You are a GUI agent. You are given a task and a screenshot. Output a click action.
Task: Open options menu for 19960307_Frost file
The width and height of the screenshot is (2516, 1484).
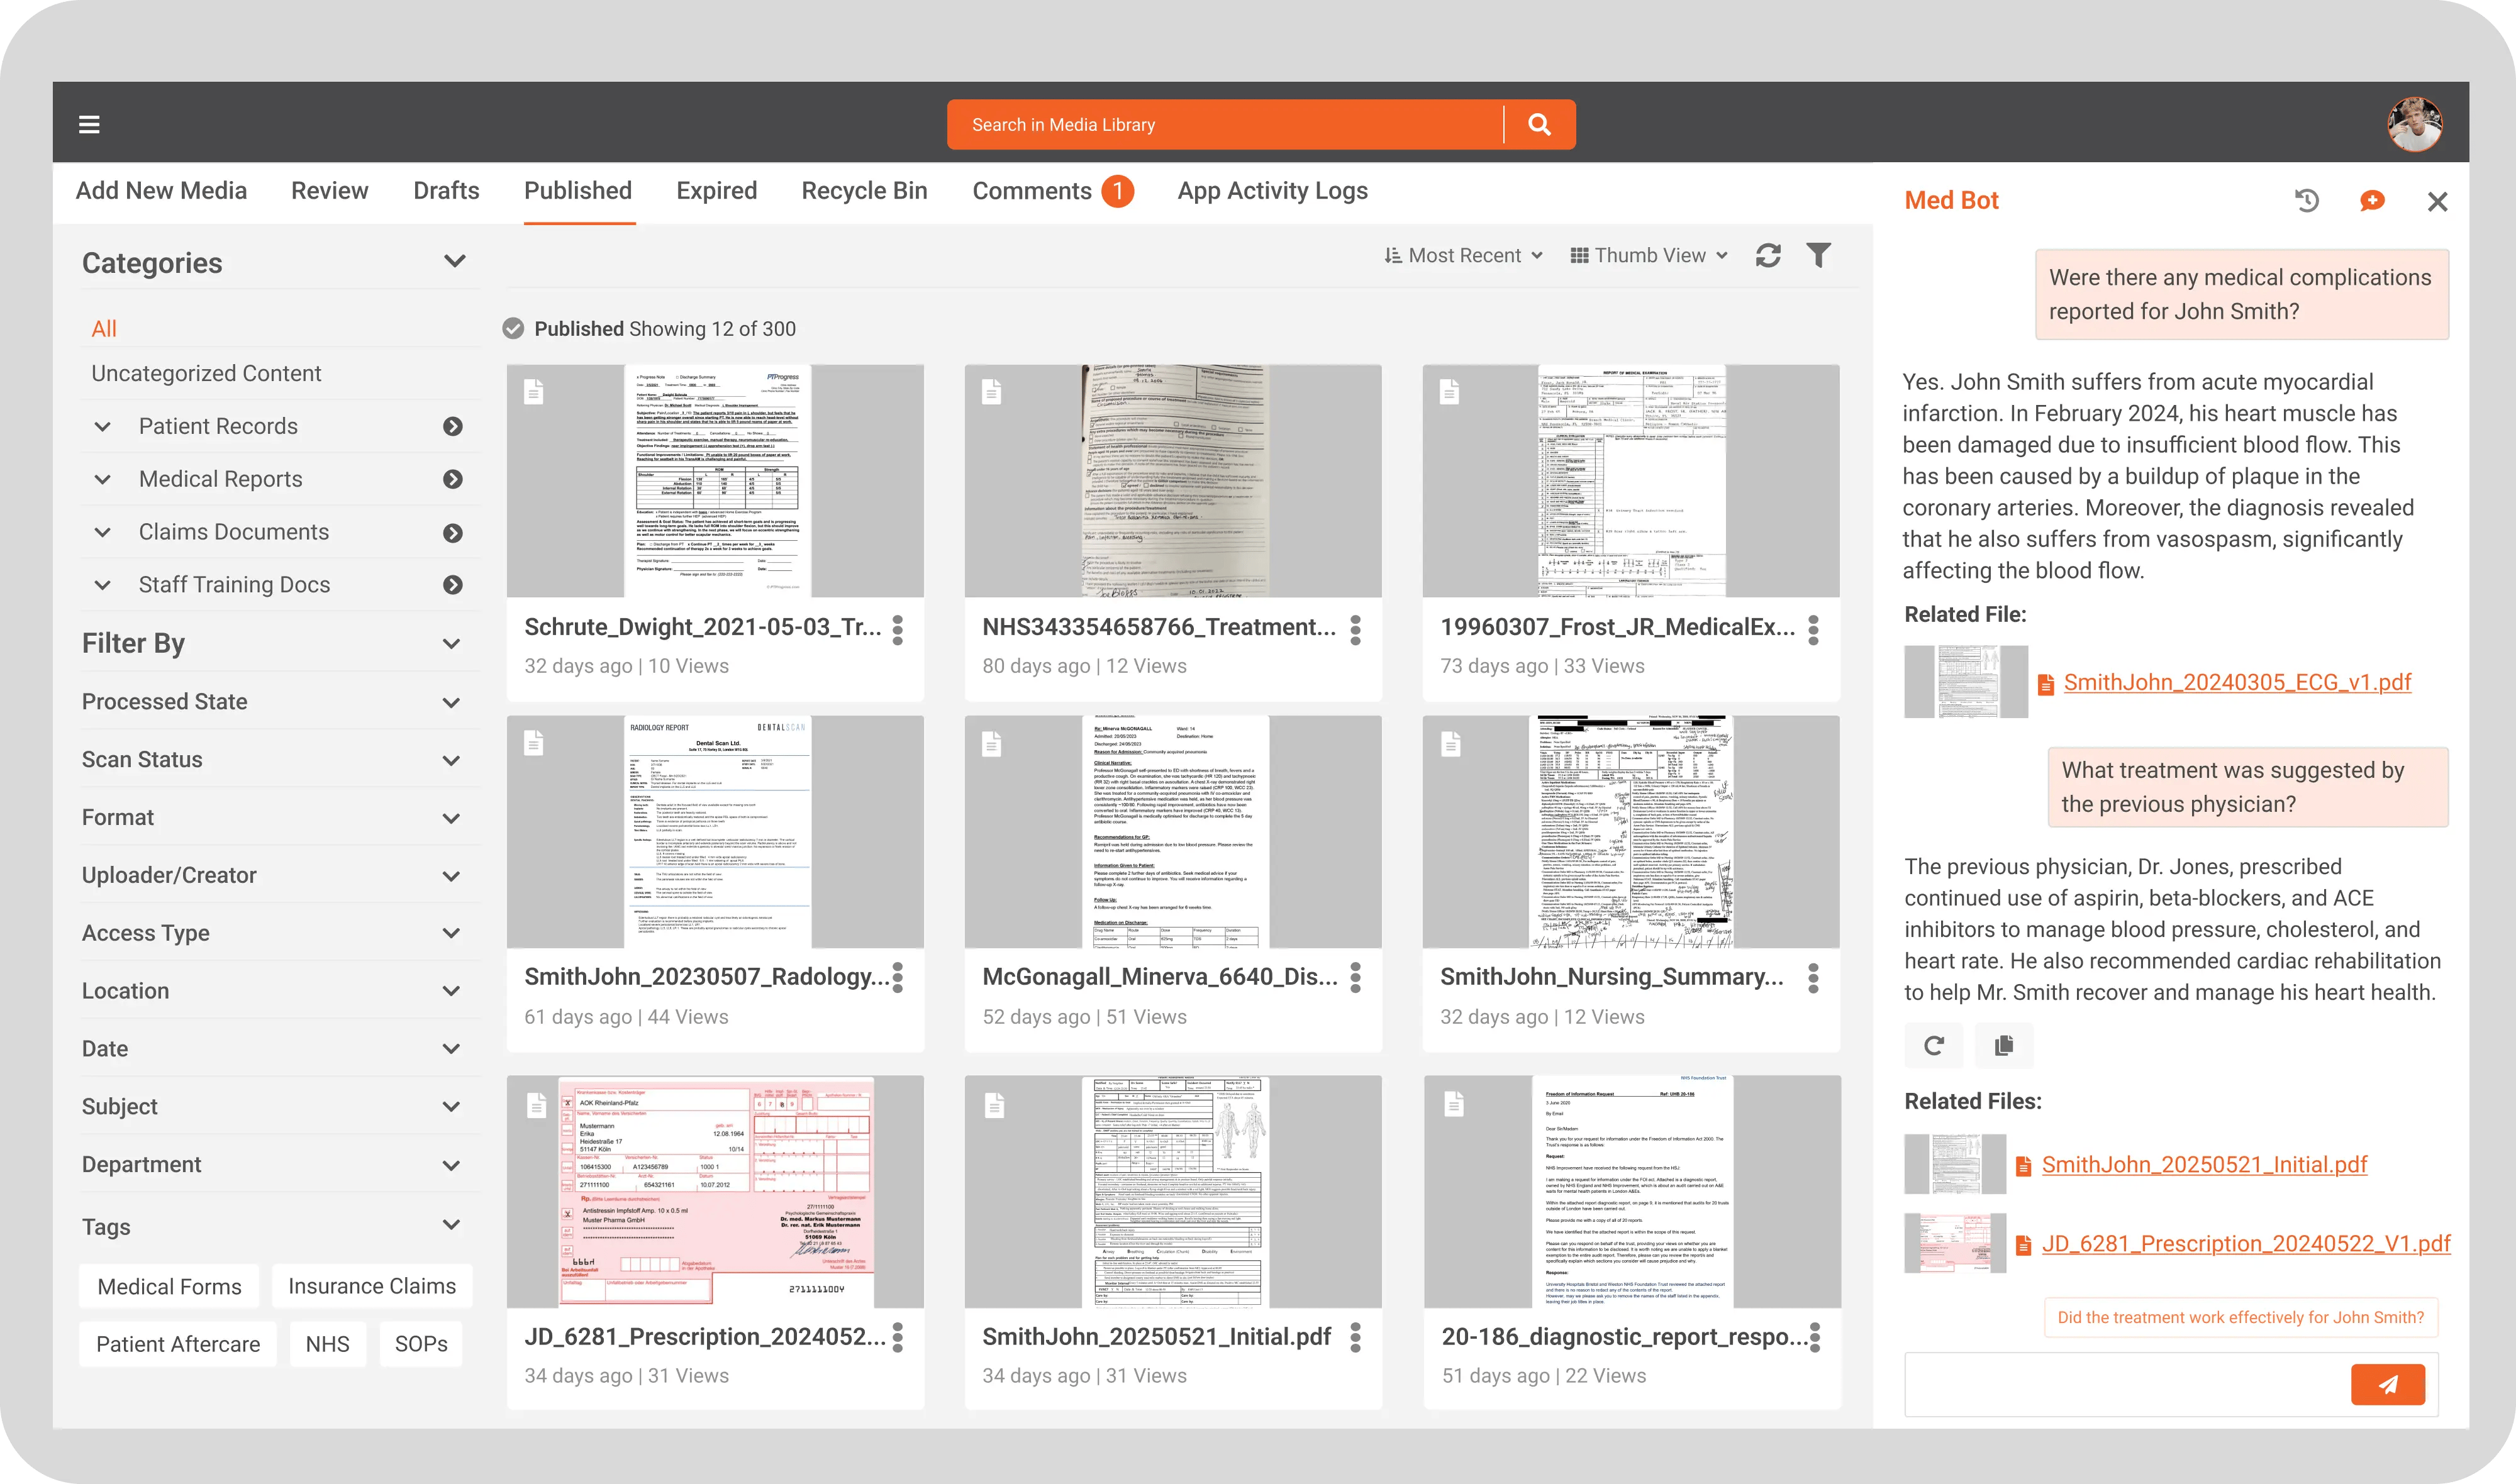1813,630
